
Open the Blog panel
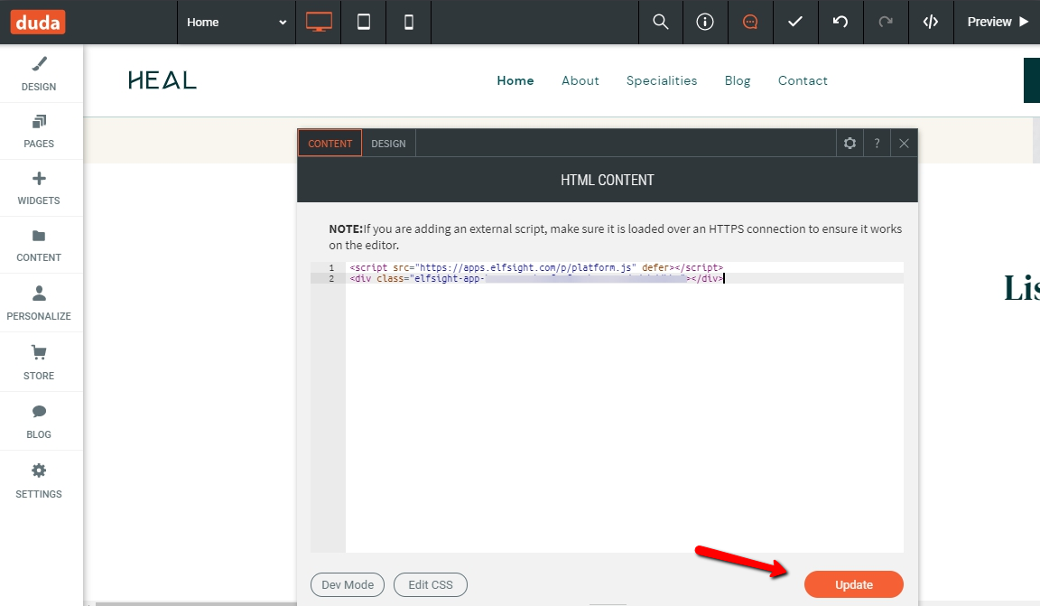pyautogui.click(x=39, y=421)
